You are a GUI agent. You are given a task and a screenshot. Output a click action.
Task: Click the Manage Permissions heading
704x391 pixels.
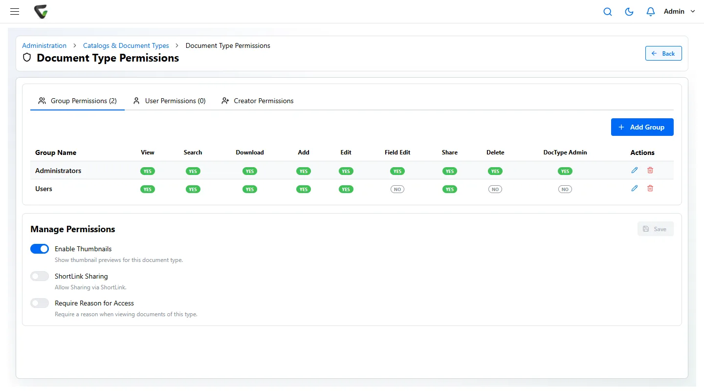[x=73, y=229]
